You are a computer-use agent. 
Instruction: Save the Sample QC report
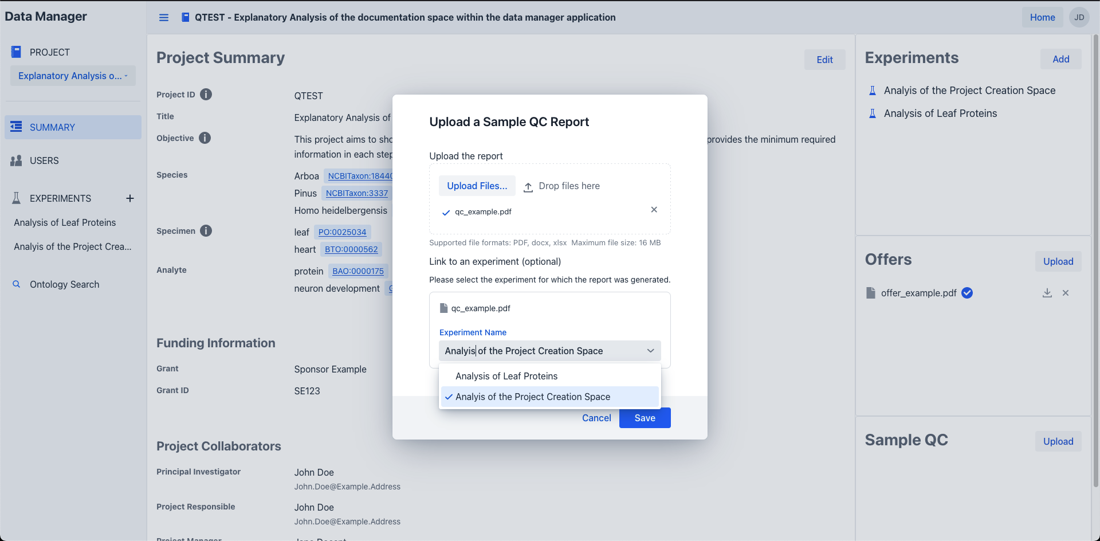tap(645, 418)
